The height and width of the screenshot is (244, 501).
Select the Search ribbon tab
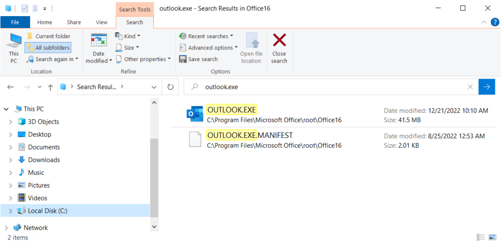[x=135, y=22]
